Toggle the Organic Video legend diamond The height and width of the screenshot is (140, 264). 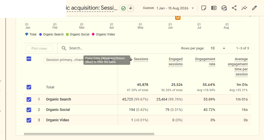[x=93, y=34]
